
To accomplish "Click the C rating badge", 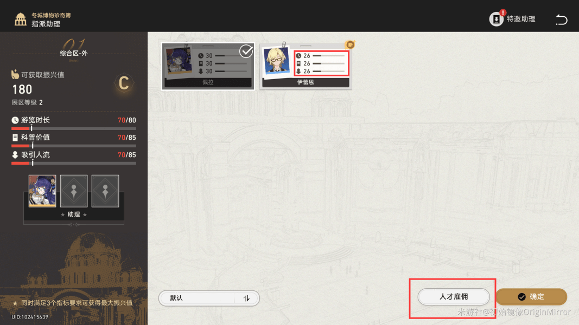I will (124, 83).
